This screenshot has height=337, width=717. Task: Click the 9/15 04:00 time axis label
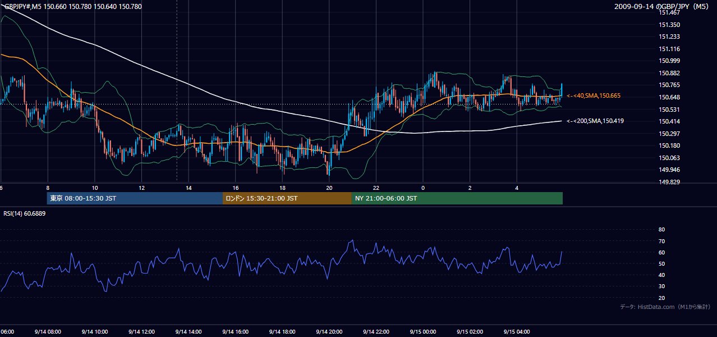(517, 331)
